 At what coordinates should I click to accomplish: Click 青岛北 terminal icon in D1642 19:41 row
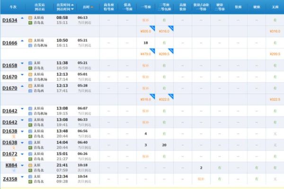(30, 125)
